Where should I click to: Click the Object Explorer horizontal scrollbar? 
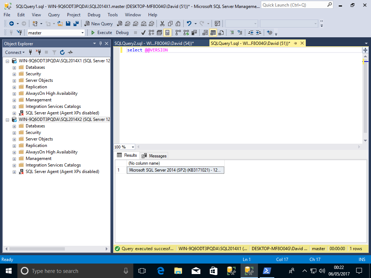[x=54, y=249]
